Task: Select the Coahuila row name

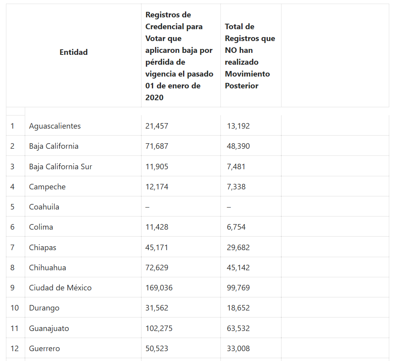Action: click(x=44, y=207)
